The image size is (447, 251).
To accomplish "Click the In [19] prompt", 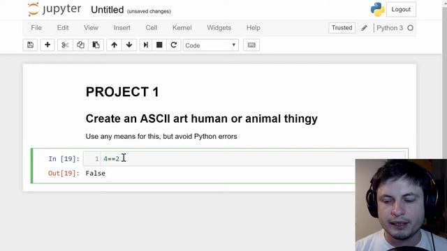I will click(x=64, y=159).
